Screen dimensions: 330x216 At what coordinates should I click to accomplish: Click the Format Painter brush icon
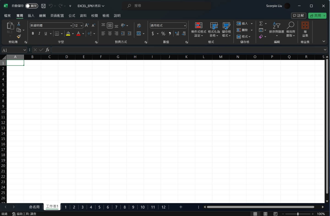19,37
